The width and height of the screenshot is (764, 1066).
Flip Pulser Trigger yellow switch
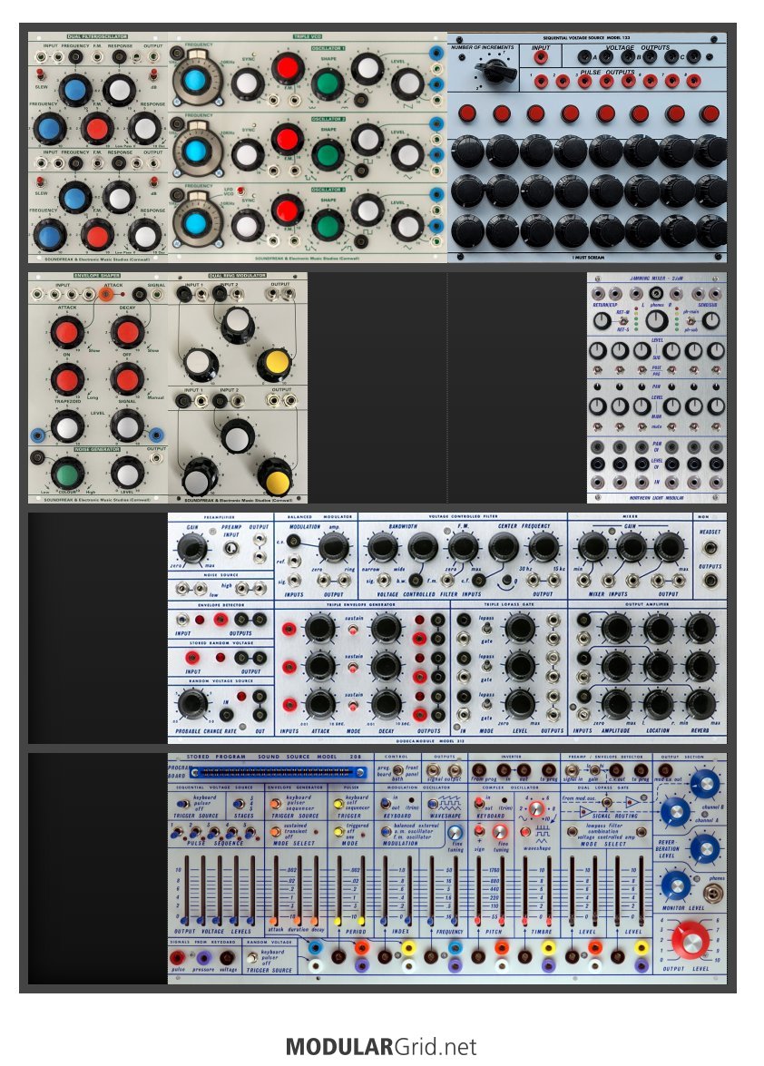(x=338, y=804)
